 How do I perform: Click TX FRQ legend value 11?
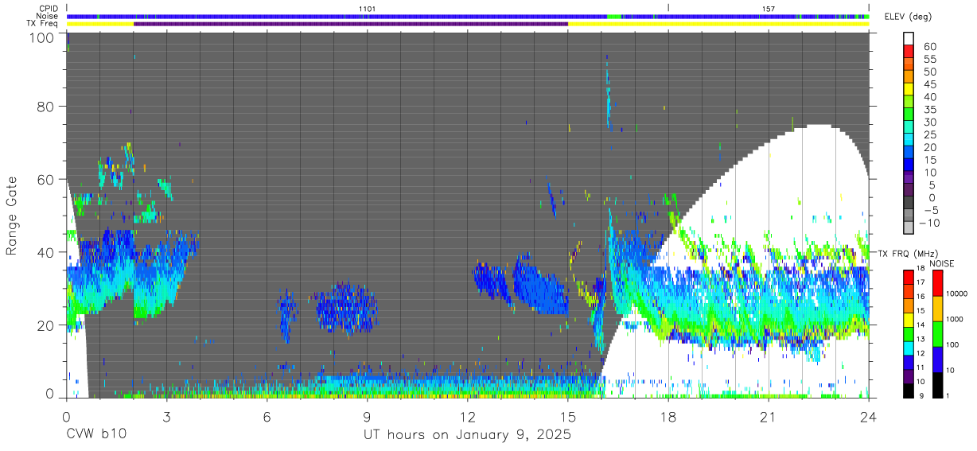[920, 367]
